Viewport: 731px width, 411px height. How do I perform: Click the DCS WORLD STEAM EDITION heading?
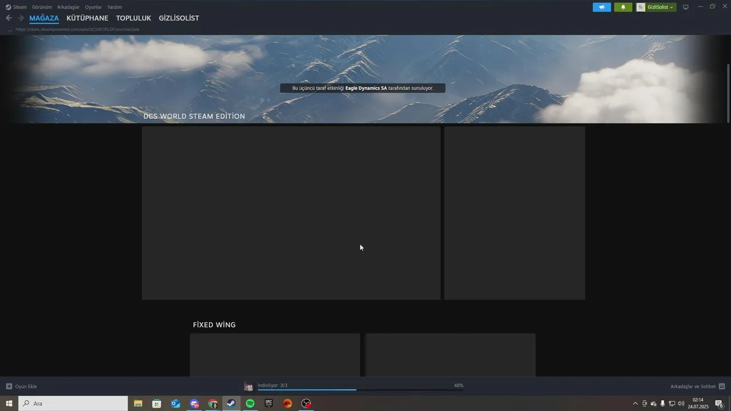click(x=194, y=116)
